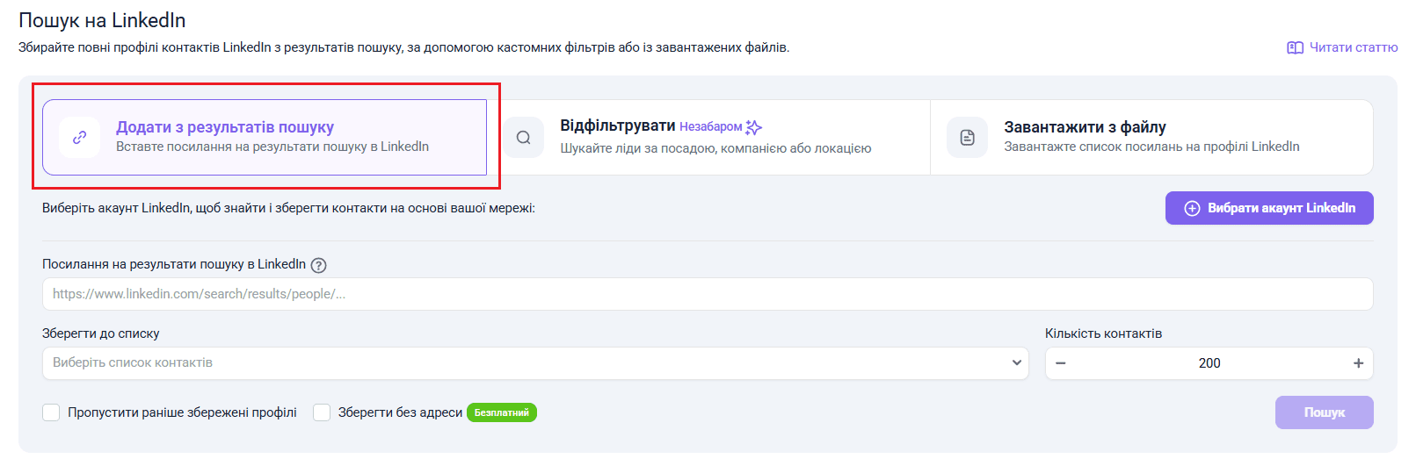
Task: Click the contacts quantity value 200
Action: pyautogui.click(x=1209, y=363)
